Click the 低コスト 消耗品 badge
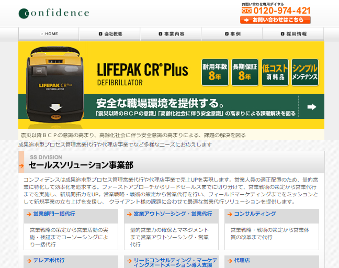 click(x=275, y=72)
